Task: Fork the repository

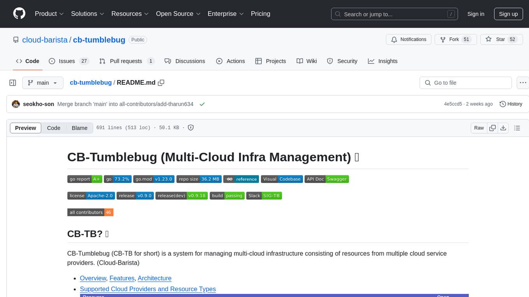Action: [x=455, y=40]
